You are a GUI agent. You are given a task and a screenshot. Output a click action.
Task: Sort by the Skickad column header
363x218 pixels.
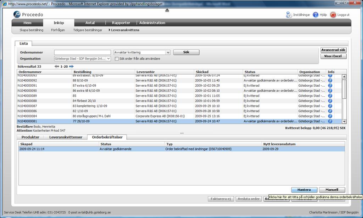click(x=218, y=72)
